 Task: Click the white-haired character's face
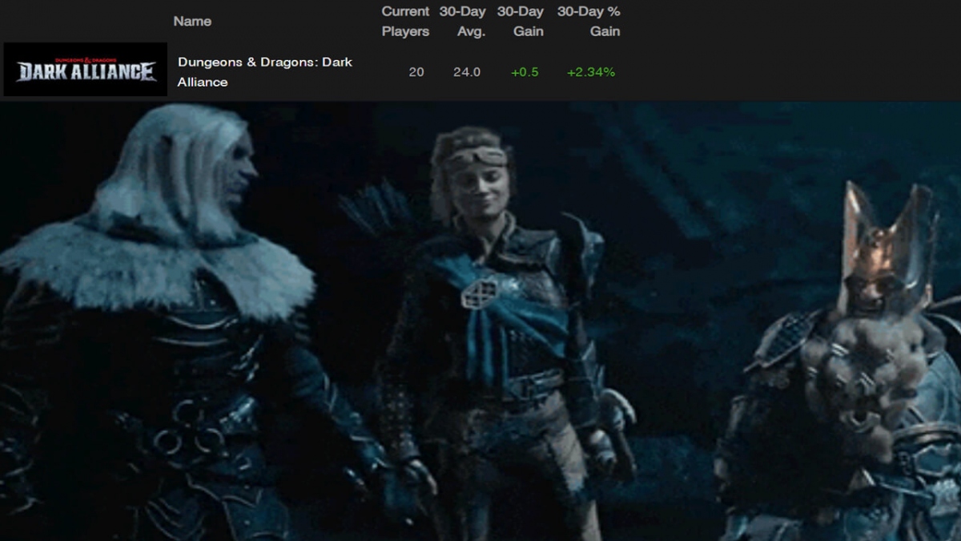click(x=236, y=168)
